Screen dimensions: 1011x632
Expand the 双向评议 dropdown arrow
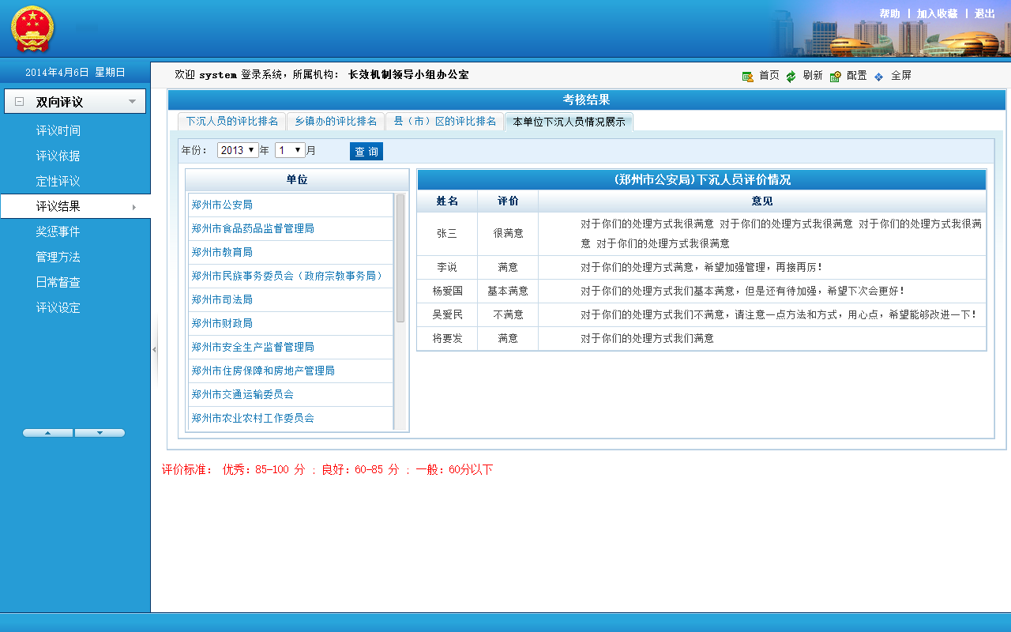pos(132,102)
